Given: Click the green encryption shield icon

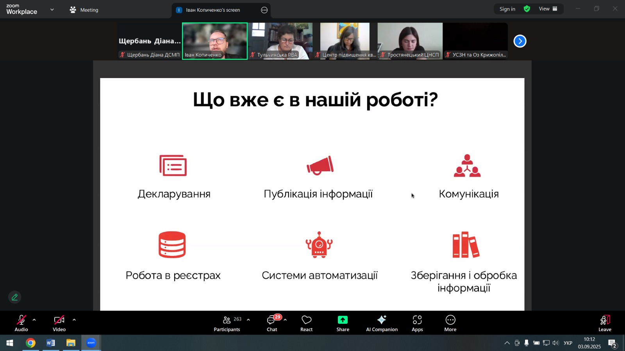Looking at the screenshot, I should pos(527,9).
